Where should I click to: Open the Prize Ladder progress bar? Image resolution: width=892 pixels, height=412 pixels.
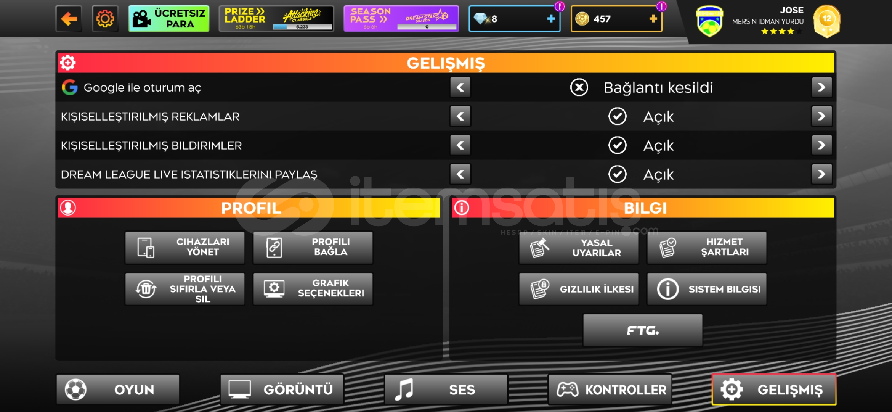coord(302,27)
